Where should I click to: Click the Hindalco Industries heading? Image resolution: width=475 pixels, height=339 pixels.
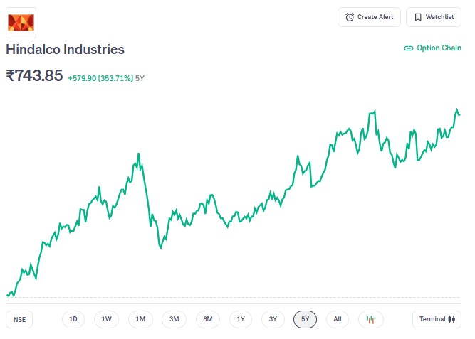click(x=65, y=49)
